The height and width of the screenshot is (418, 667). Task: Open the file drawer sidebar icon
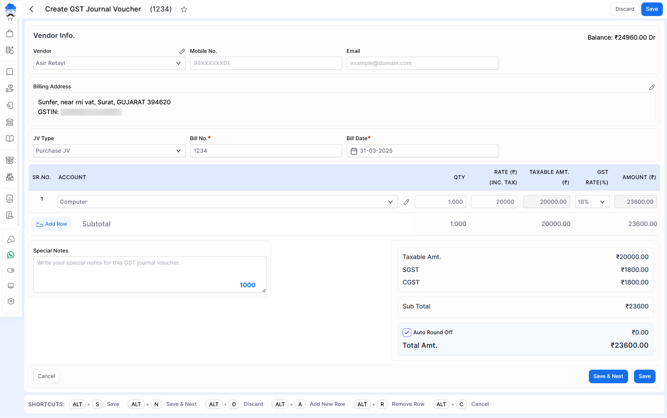10,177
